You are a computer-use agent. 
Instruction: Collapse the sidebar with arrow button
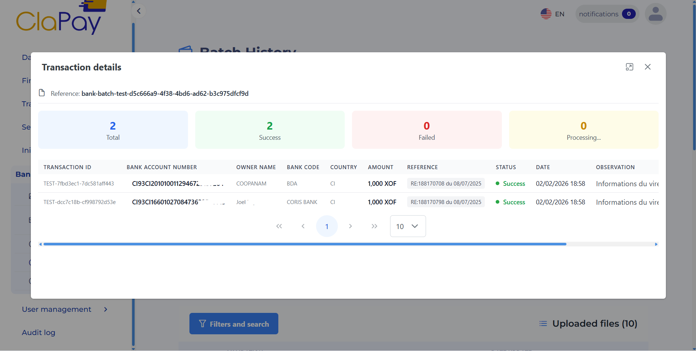[139, 11]
